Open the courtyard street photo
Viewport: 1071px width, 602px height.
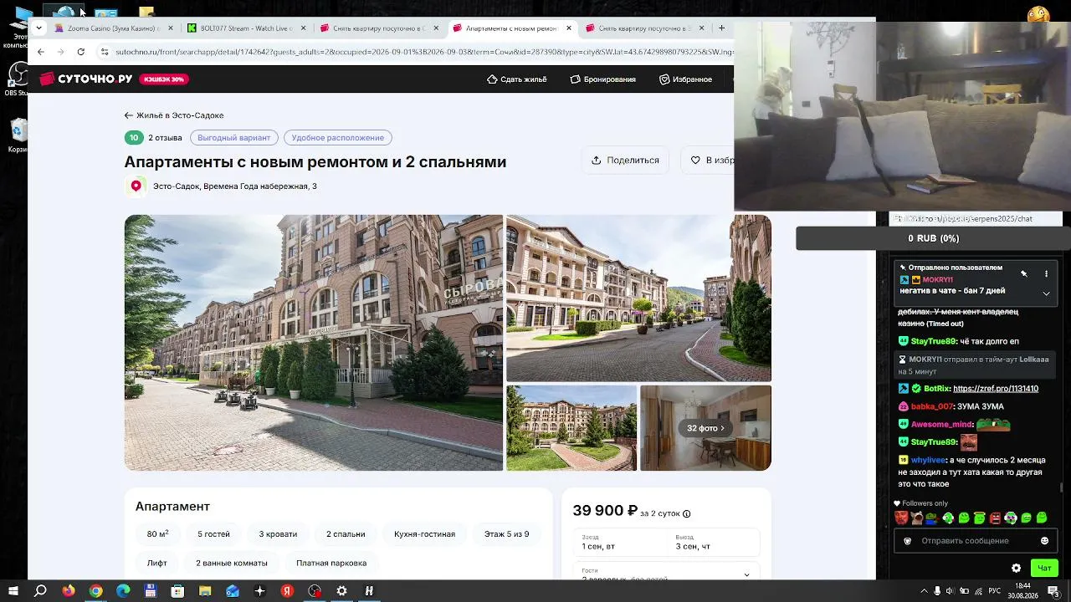[x=638, y=298]
